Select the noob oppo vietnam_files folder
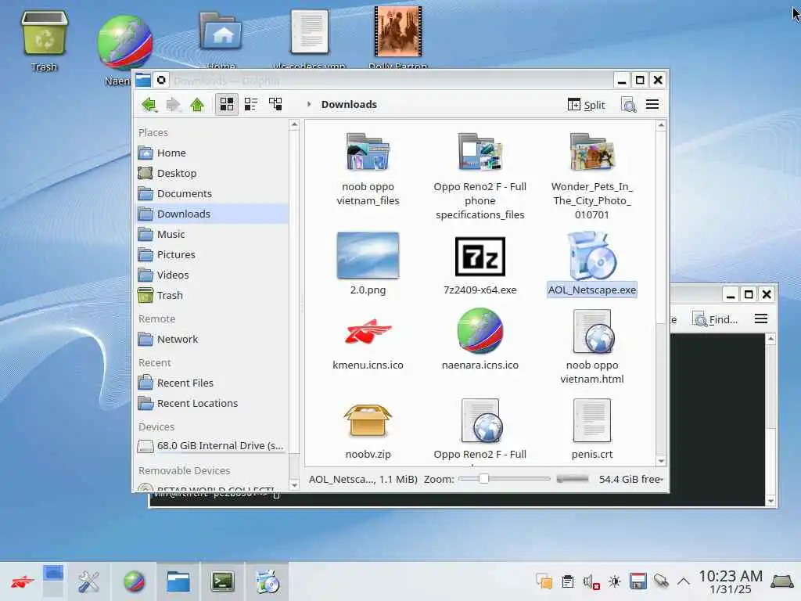Image resolution: width=801 pixels, height=601 pixels. 368,169
